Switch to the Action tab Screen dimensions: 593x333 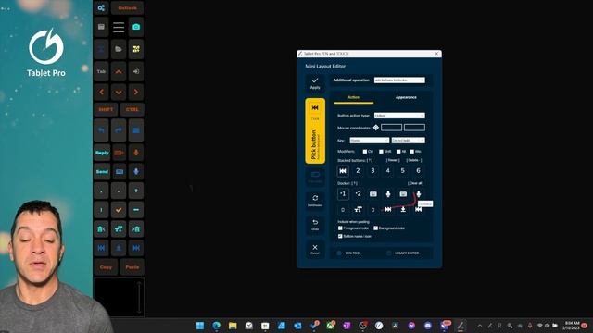point(354,97)
